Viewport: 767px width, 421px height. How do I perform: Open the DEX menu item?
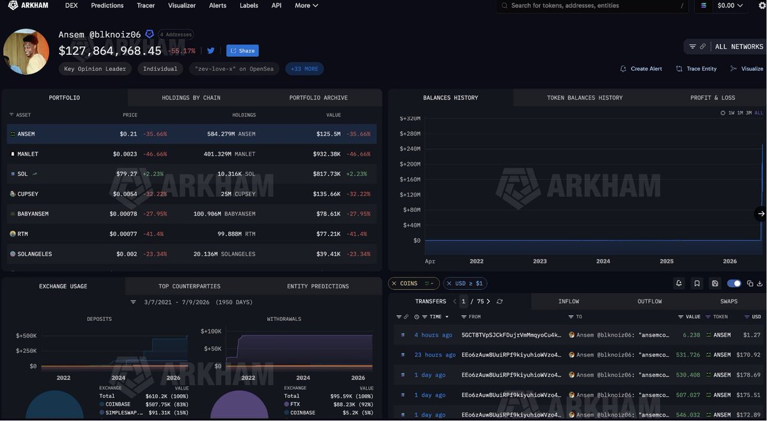point(72,5)
